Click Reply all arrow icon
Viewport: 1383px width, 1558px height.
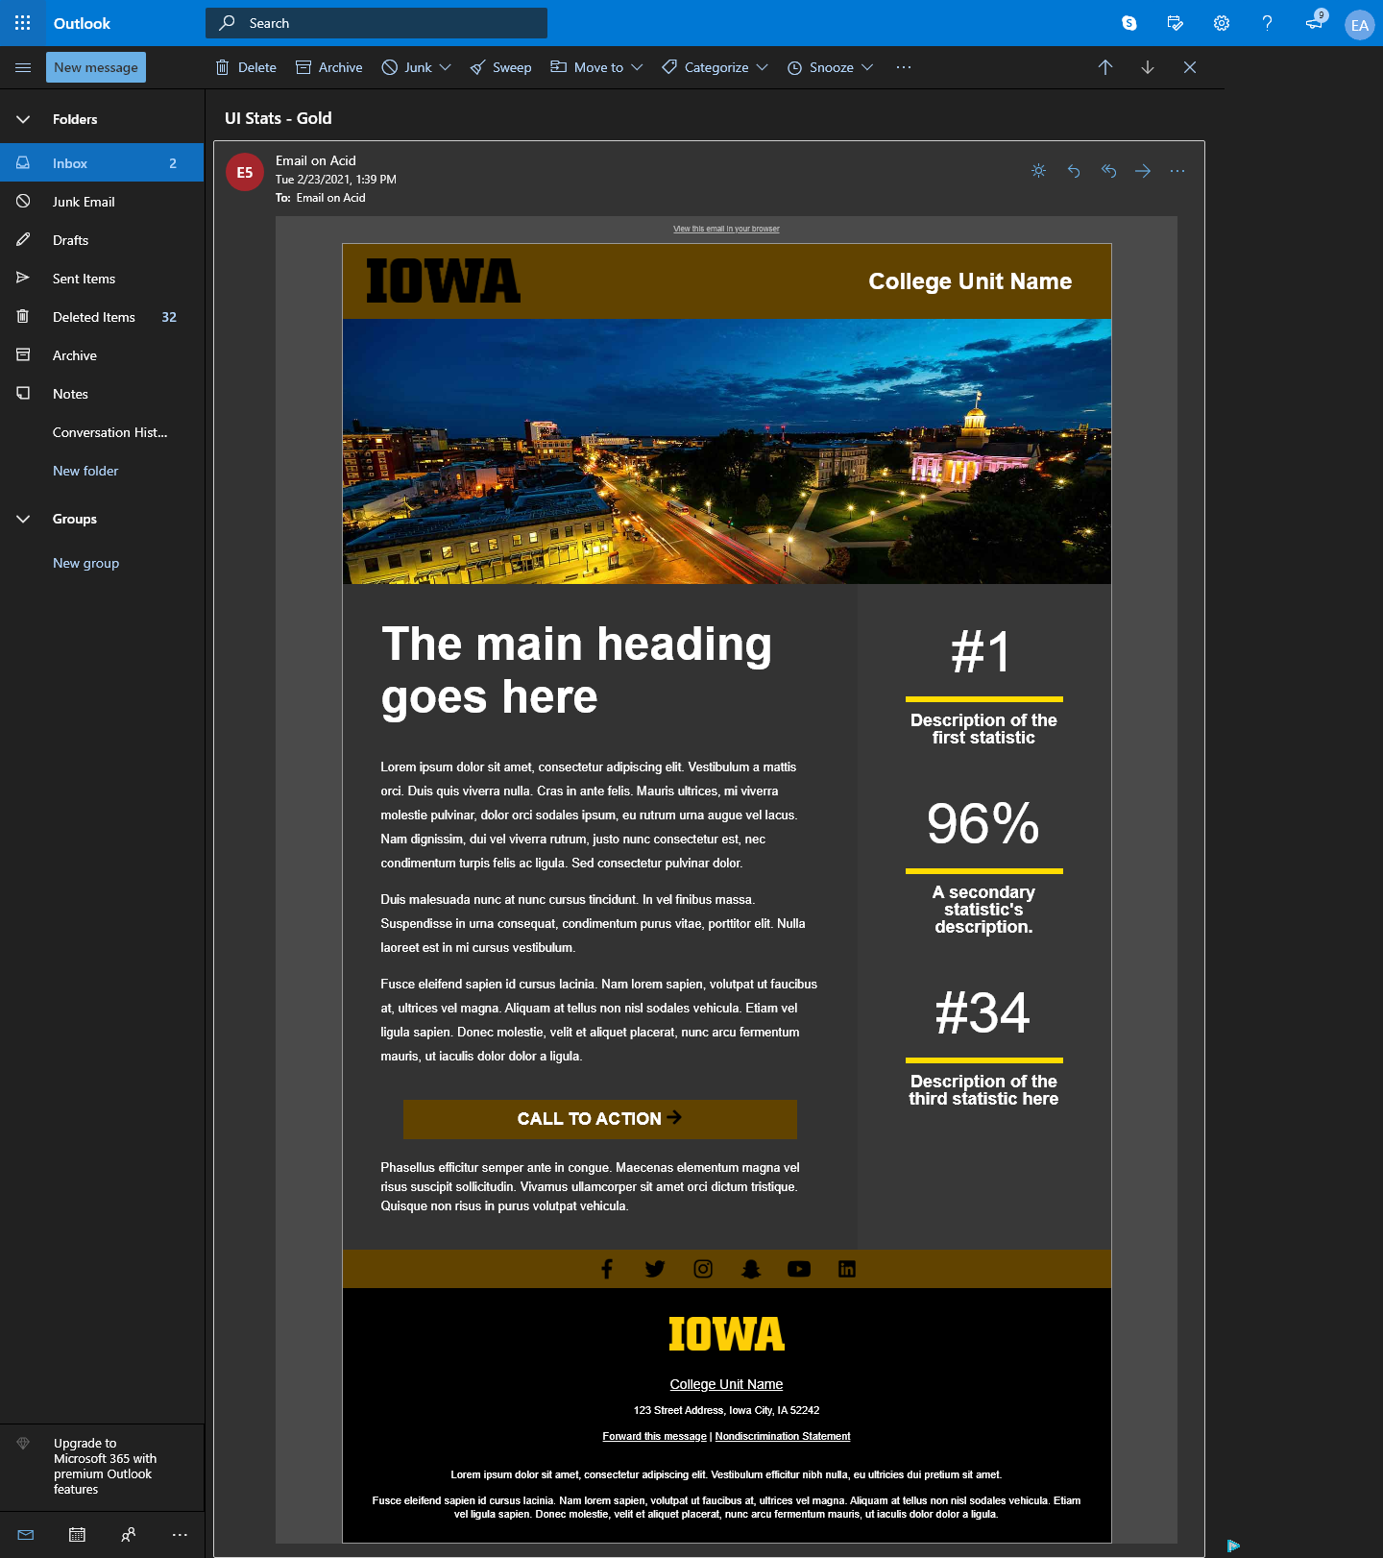(x=1108, y=171)
